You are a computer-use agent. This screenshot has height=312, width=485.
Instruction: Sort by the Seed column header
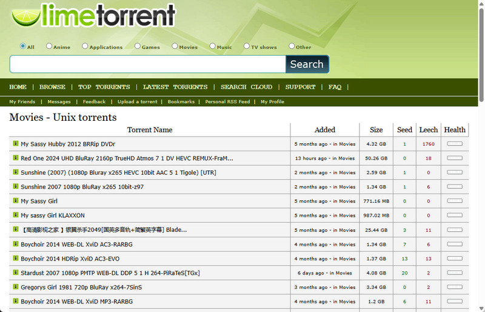[404, 130]
